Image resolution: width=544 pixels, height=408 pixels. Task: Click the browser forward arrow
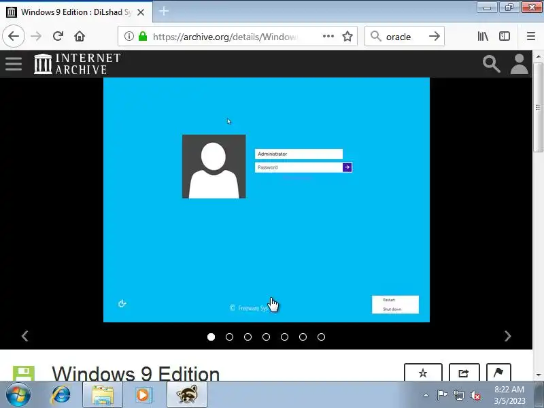click(x=36, y=36)
